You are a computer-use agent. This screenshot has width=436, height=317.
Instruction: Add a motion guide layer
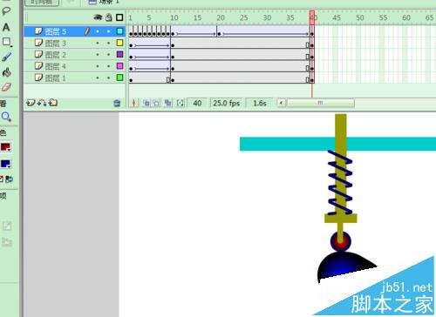[42, 103]
